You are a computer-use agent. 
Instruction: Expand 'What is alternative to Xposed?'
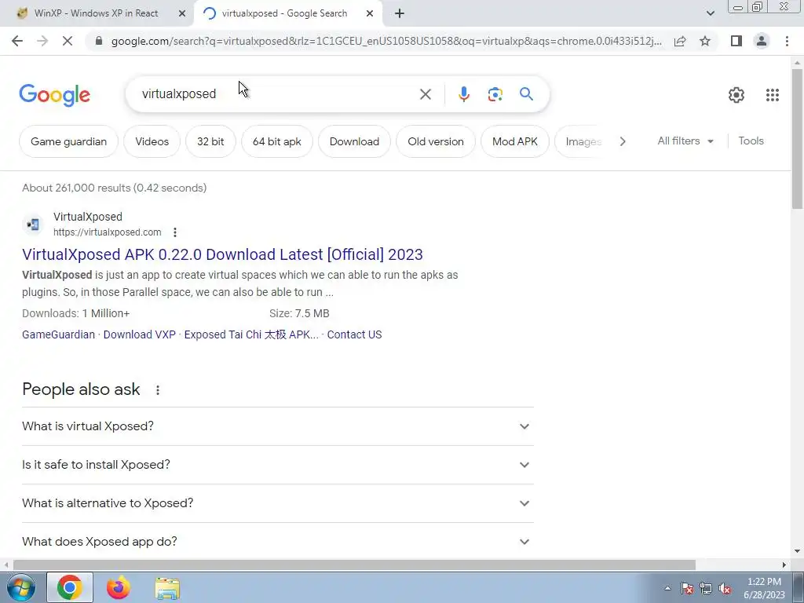278,503
